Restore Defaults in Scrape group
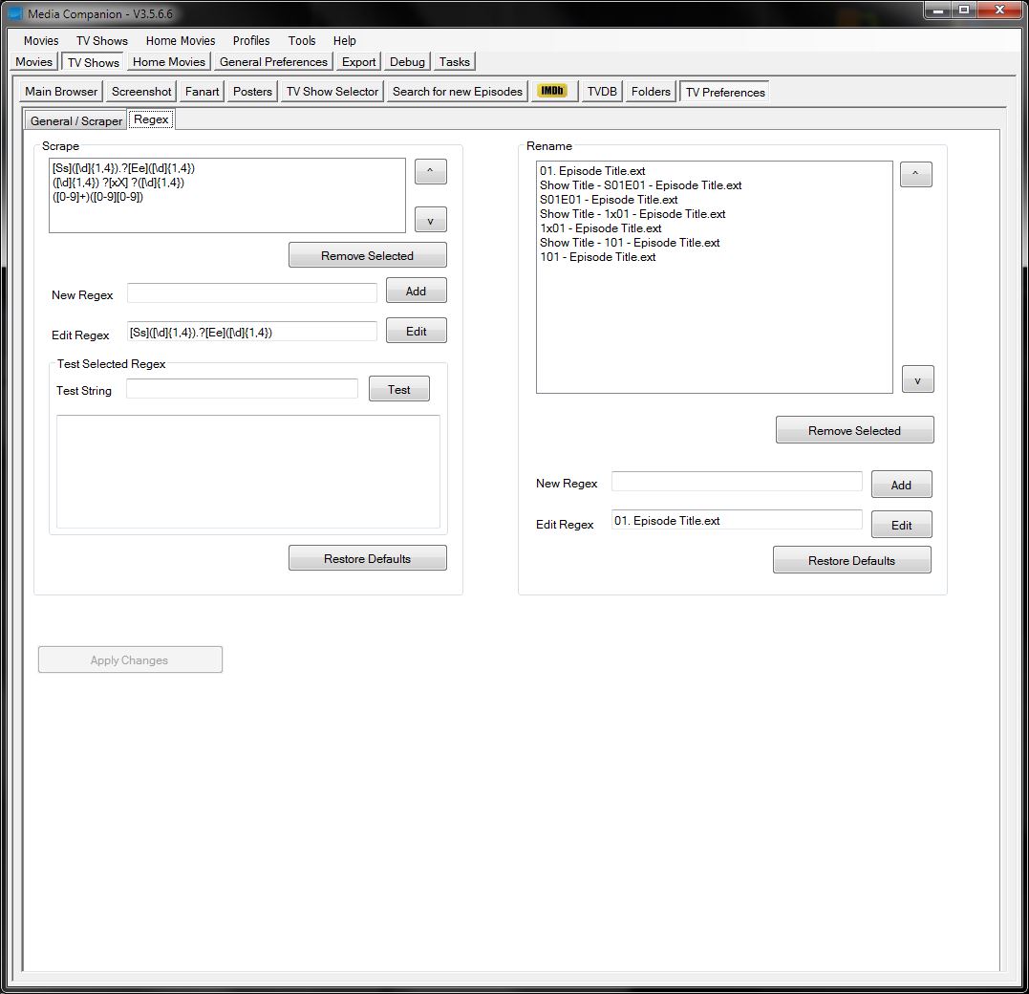The width and height of the screenshot is (1029, 994). pos(368,558)
